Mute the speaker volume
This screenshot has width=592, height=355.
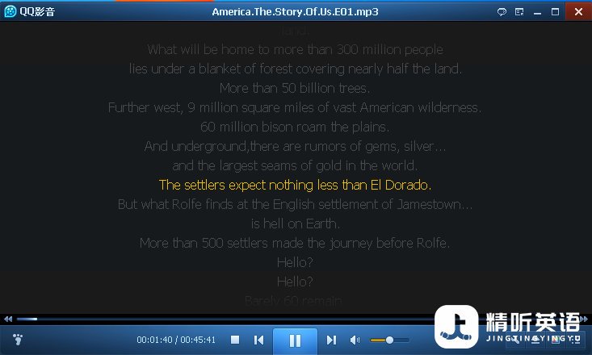coord(355,340)
